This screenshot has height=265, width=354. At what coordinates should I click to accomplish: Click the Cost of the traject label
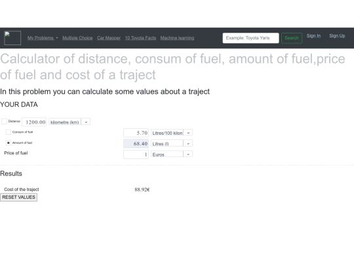(x=22, y=190)
